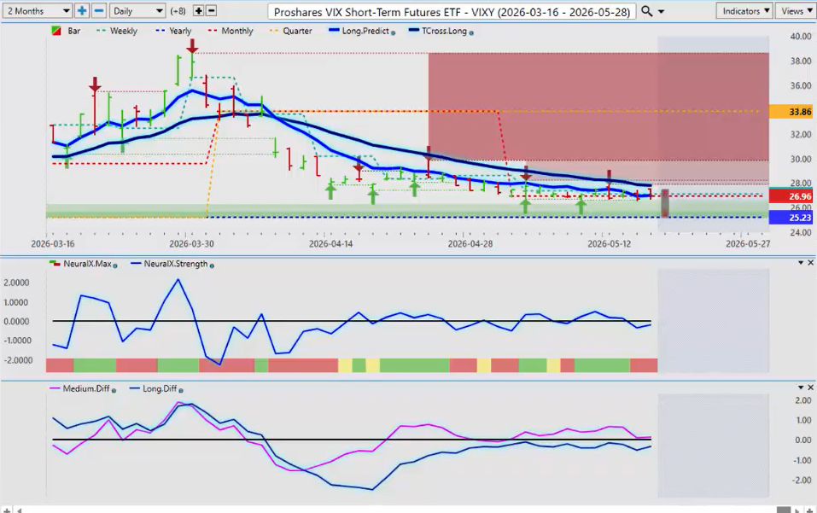817x513 pixels.
Task: Click the VIXY symbol title field
Action: point(452,11)
